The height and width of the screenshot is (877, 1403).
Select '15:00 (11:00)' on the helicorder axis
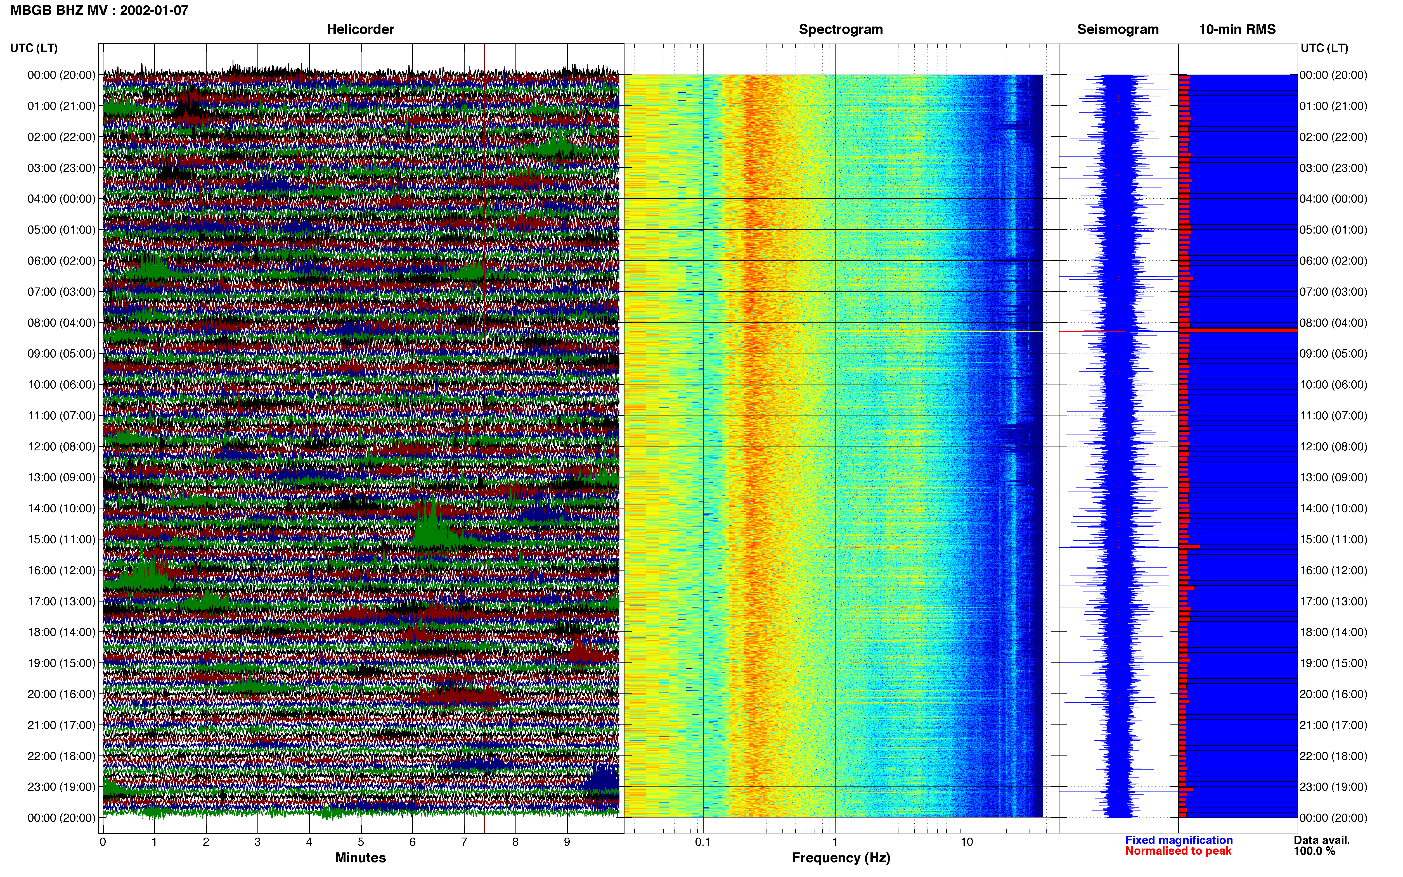[61, 539]
